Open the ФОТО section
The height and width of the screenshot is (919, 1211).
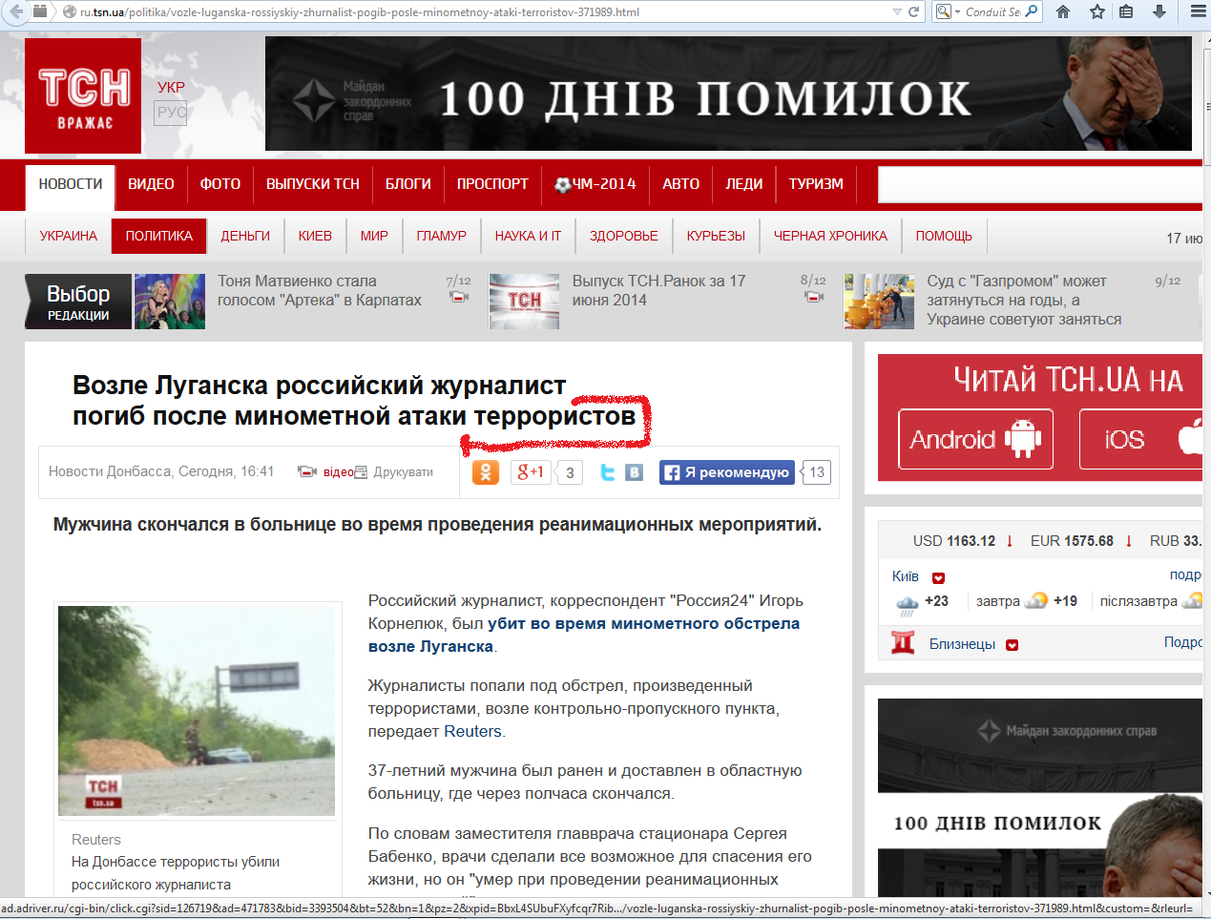pos(220,184)
